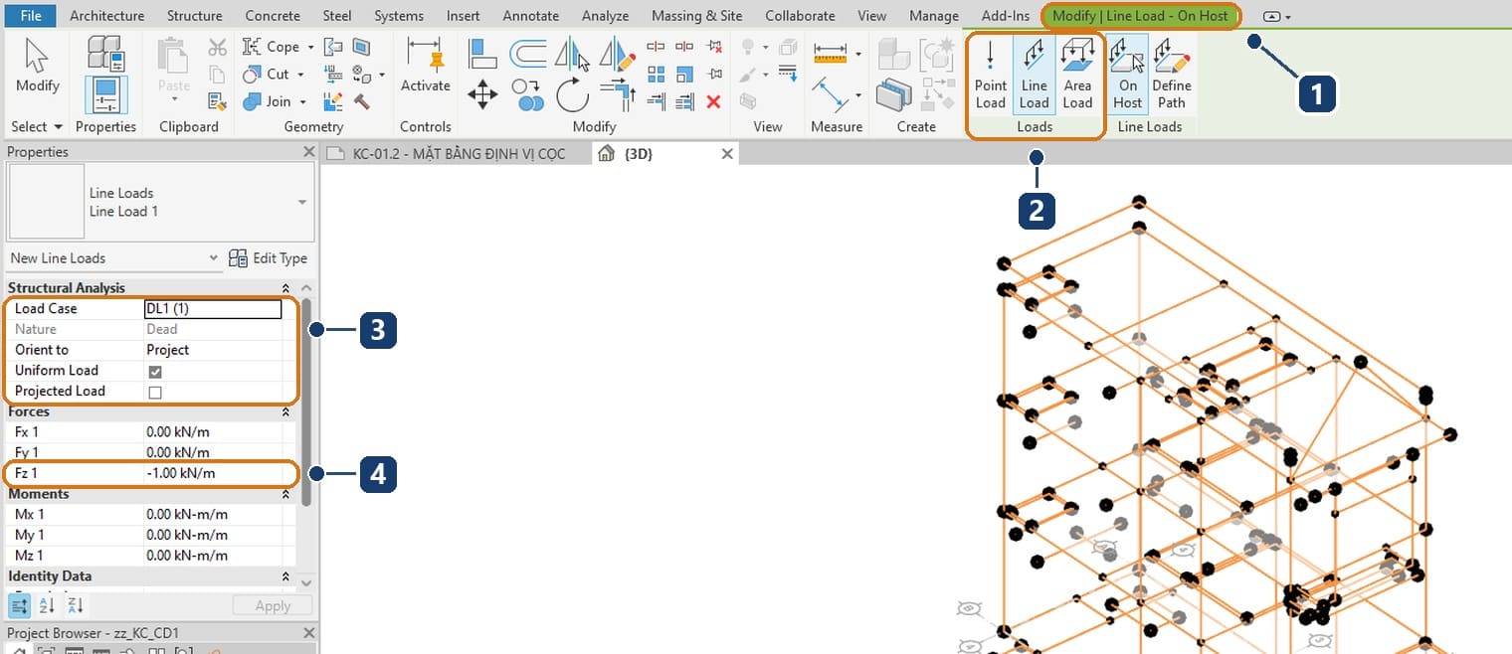Click the red Delete X icon

tap(713, 101)
